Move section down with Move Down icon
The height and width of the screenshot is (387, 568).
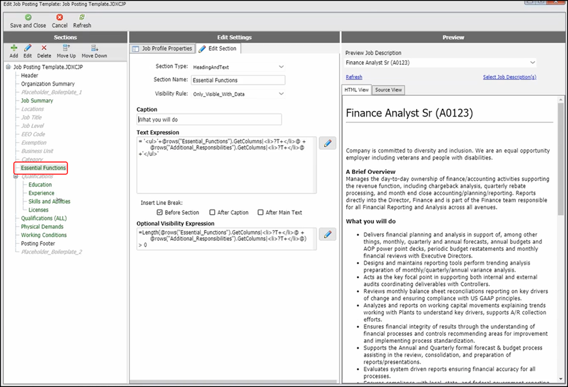point(94,48)
